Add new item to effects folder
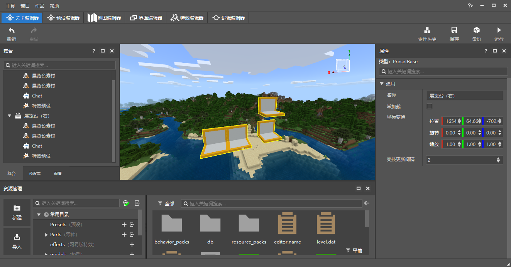511x267 pixels. [x=132, y=245]
